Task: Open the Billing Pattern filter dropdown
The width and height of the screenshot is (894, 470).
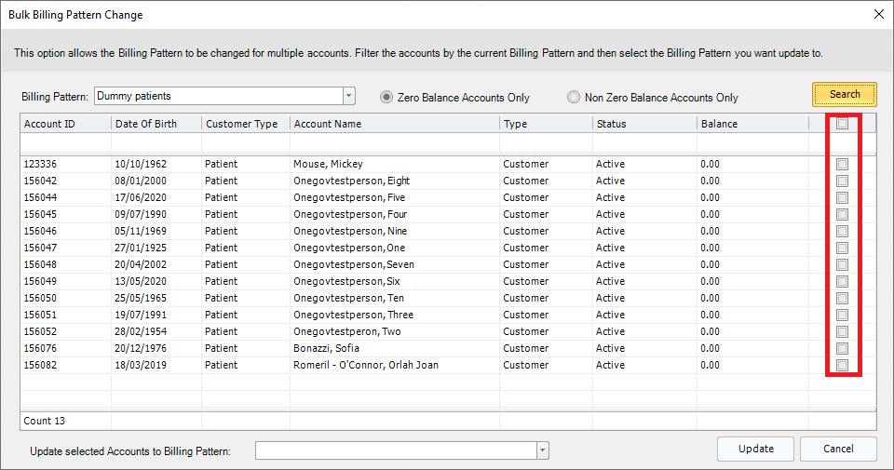Action: (349, 96)
